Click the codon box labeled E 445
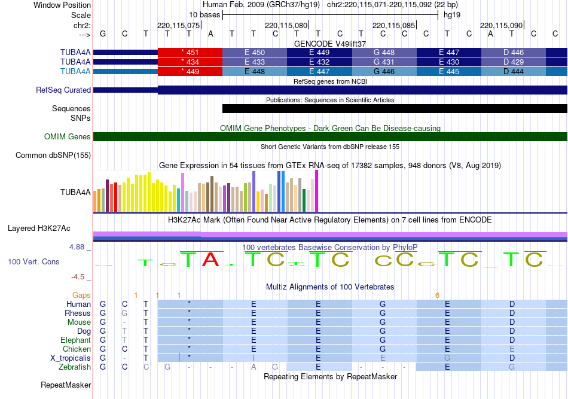Screen dimensions: 568x399 click(x=449, y=71)
